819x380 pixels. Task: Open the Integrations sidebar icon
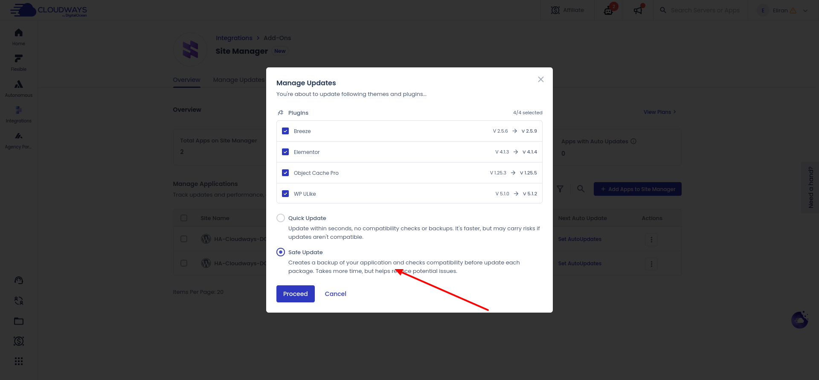(19, 110)
